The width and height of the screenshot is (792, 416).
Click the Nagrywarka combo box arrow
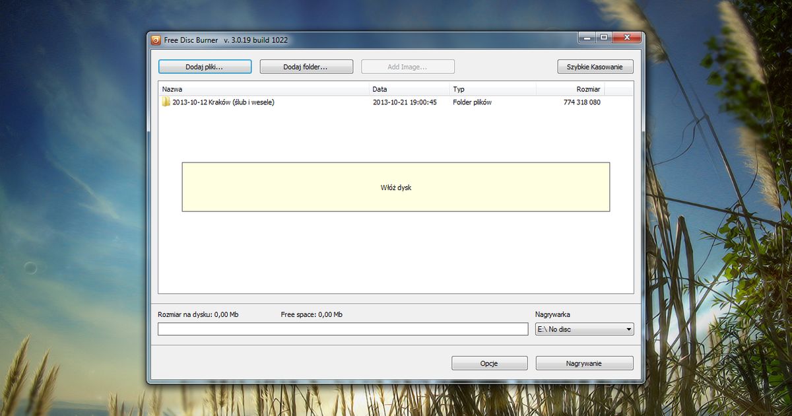click(627, 328)
